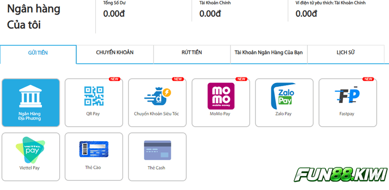The width and height of the screenshot is (389, 190).
Task: Open the CHUYỂN KHOẢN tab
Action: 115,54
